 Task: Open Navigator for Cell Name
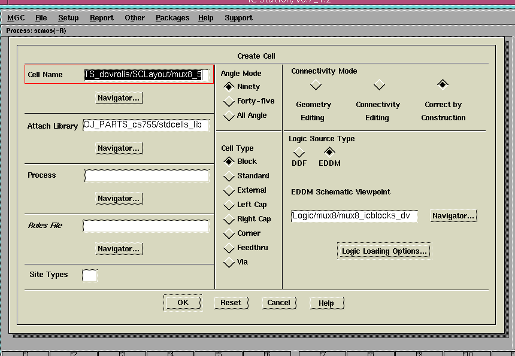(119, 98)
